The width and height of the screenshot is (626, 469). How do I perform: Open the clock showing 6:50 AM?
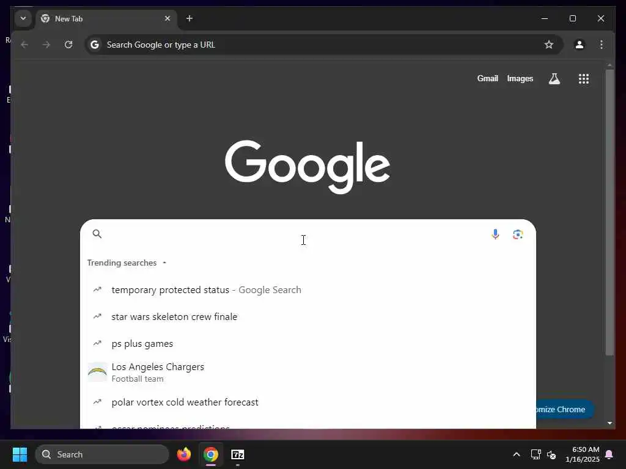tap(583, 454)
